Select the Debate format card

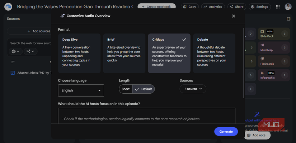[214, 53]
